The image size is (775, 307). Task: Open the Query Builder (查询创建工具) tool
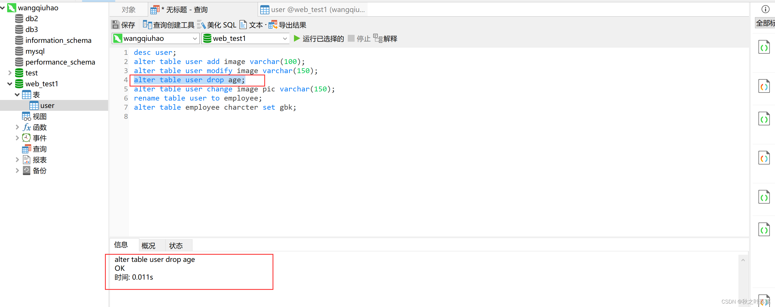click(x=168, y=25)
